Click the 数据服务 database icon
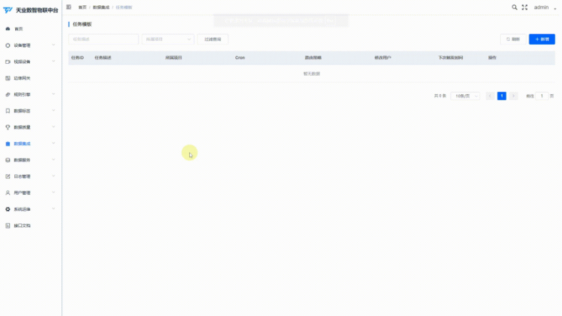 coord(8,160)
